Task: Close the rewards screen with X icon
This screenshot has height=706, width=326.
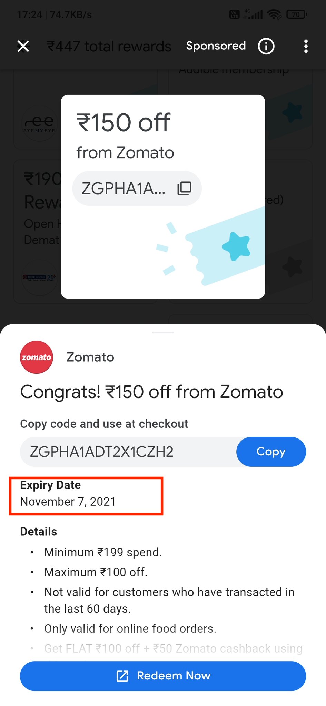Action: coord(23,46)
